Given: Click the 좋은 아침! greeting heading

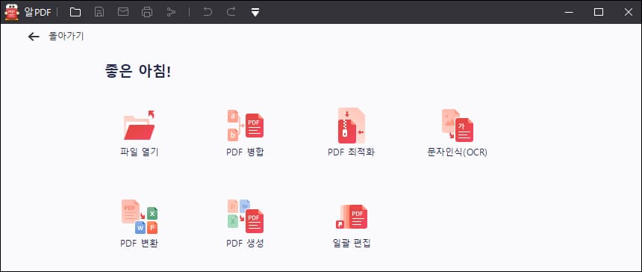Looking at the screenshot, I should point(138,72).
